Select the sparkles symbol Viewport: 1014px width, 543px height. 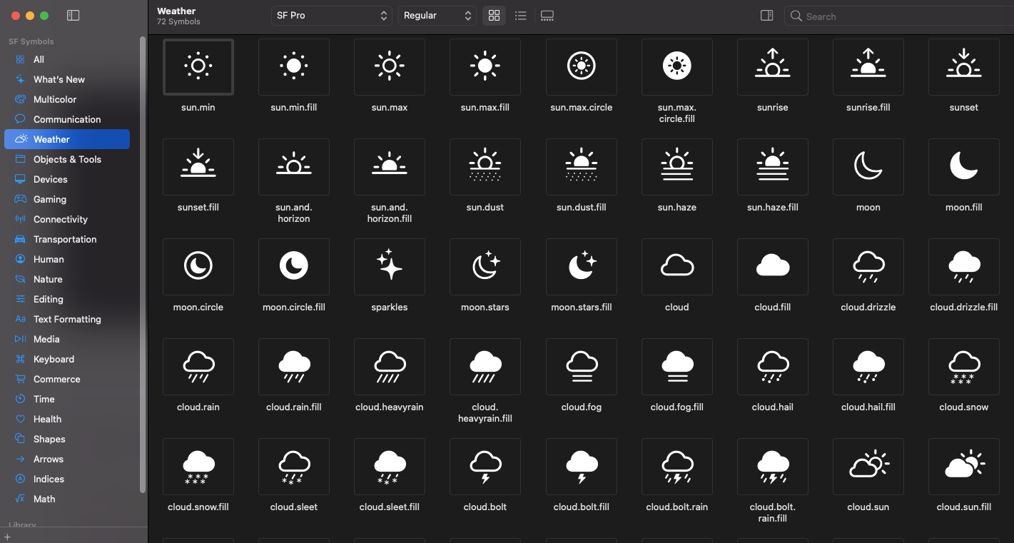pos(390,267)
